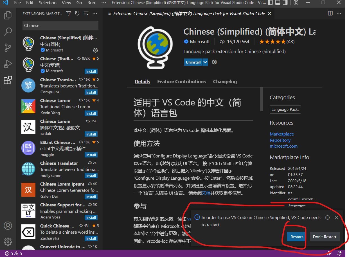Show errors and warnings in status bar
This screenshot has width=349, height=257.
[13, 254]
